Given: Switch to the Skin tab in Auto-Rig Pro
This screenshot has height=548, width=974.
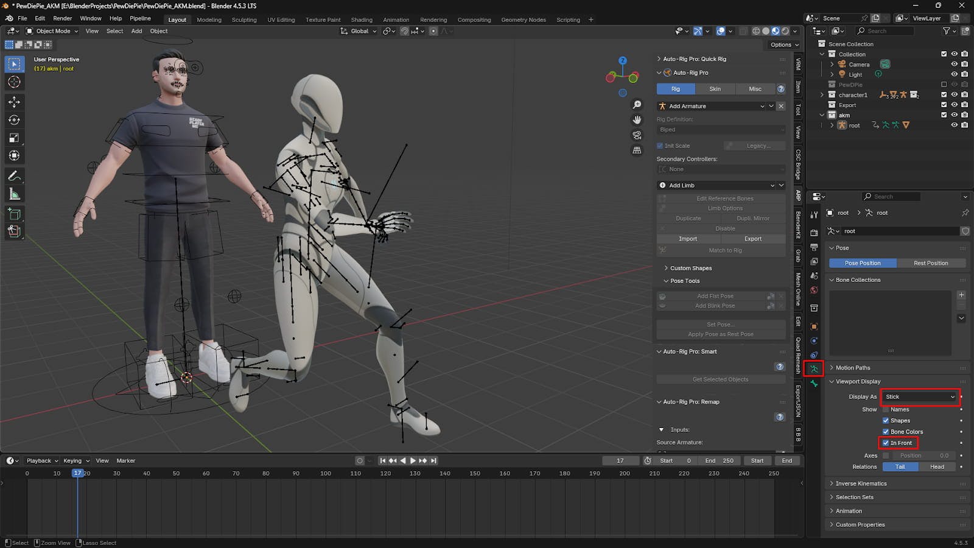Looking at the screenshot, I should 715,89.
